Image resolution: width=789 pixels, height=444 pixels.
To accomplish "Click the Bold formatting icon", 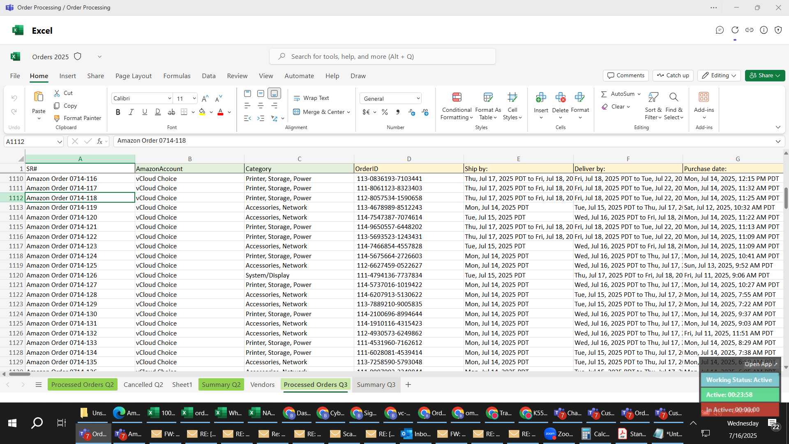I will tap(118, 112).
